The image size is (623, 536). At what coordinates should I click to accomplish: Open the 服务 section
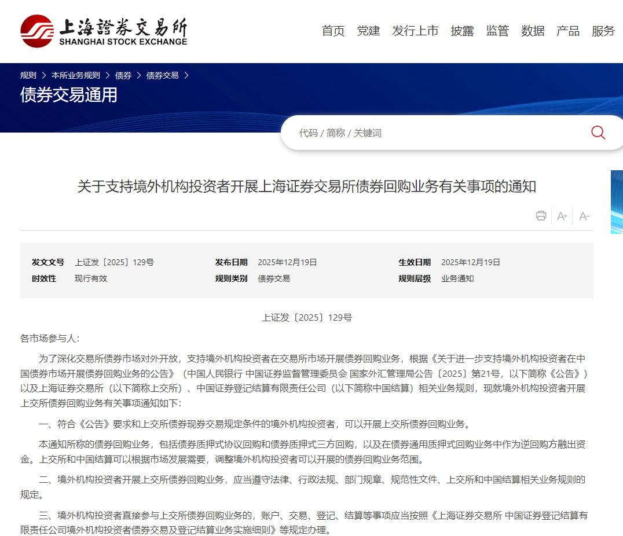tap(603, 31)
